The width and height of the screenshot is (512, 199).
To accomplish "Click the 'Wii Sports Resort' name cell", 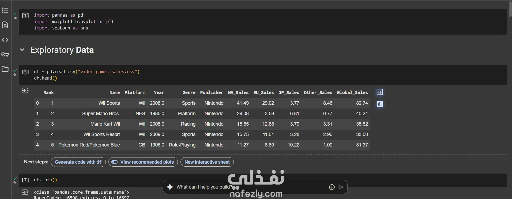I will [102, 134].
